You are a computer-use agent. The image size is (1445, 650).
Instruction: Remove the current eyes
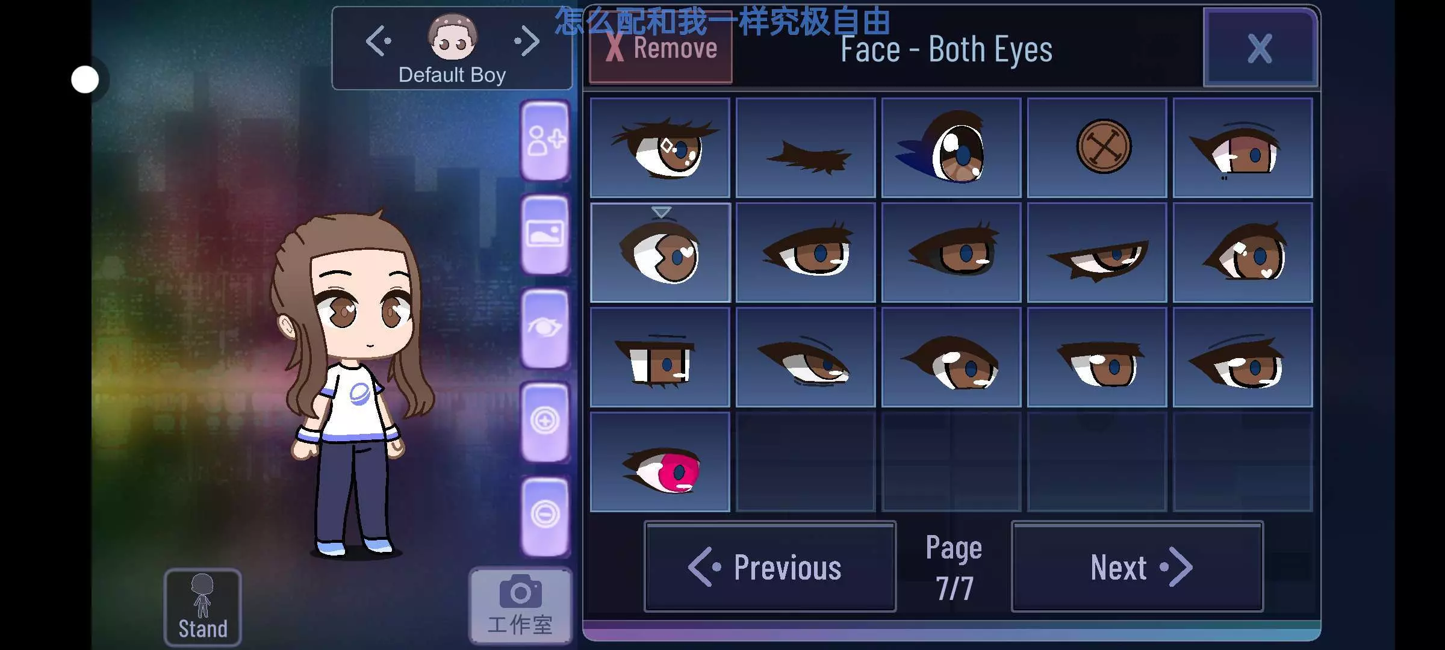(x=660, y=49)
